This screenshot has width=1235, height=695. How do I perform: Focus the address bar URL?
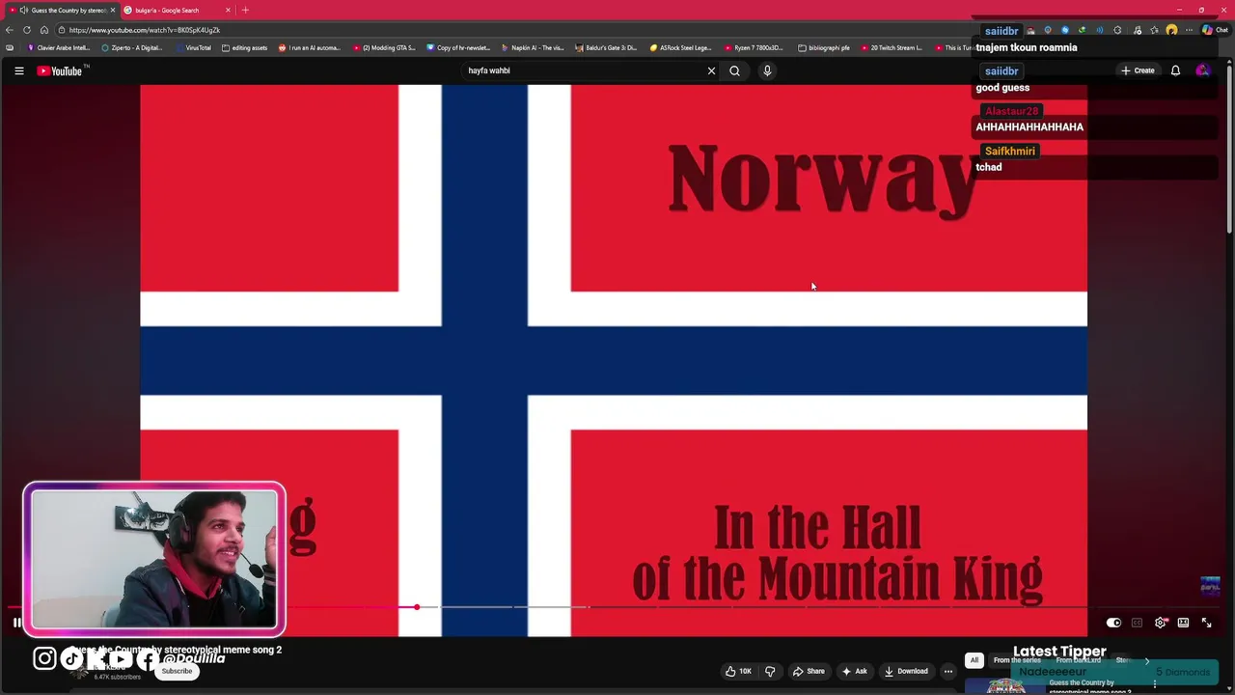pos(145,30)
